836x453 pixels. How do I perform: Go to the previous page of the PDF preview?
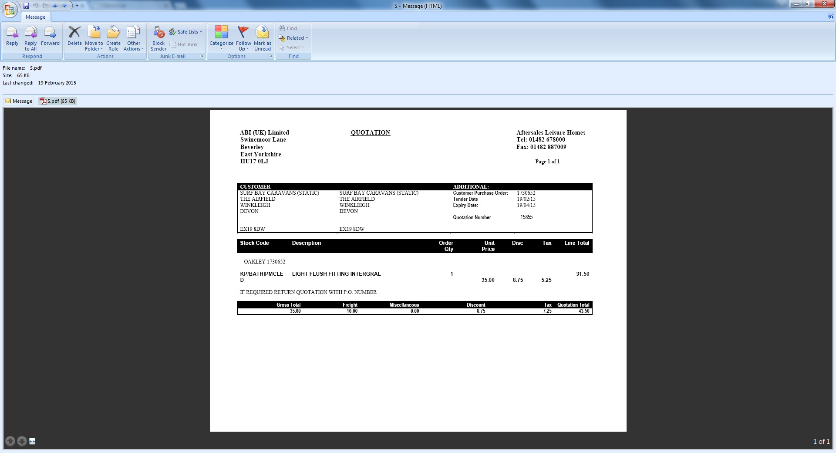point(10,441)
